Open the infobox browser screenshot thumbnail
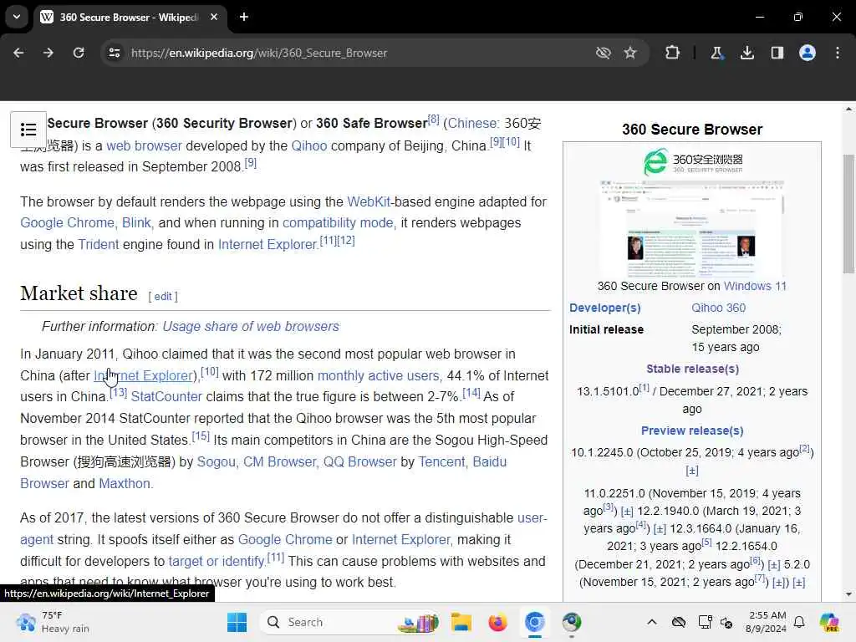Image resolution: width=856 pixels, height=642 pixels. click(692, 229)
